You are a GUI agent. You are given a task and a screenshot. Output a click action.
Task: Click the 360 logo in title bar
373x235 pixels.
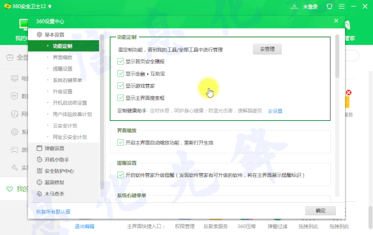click(x=8, y=6)
